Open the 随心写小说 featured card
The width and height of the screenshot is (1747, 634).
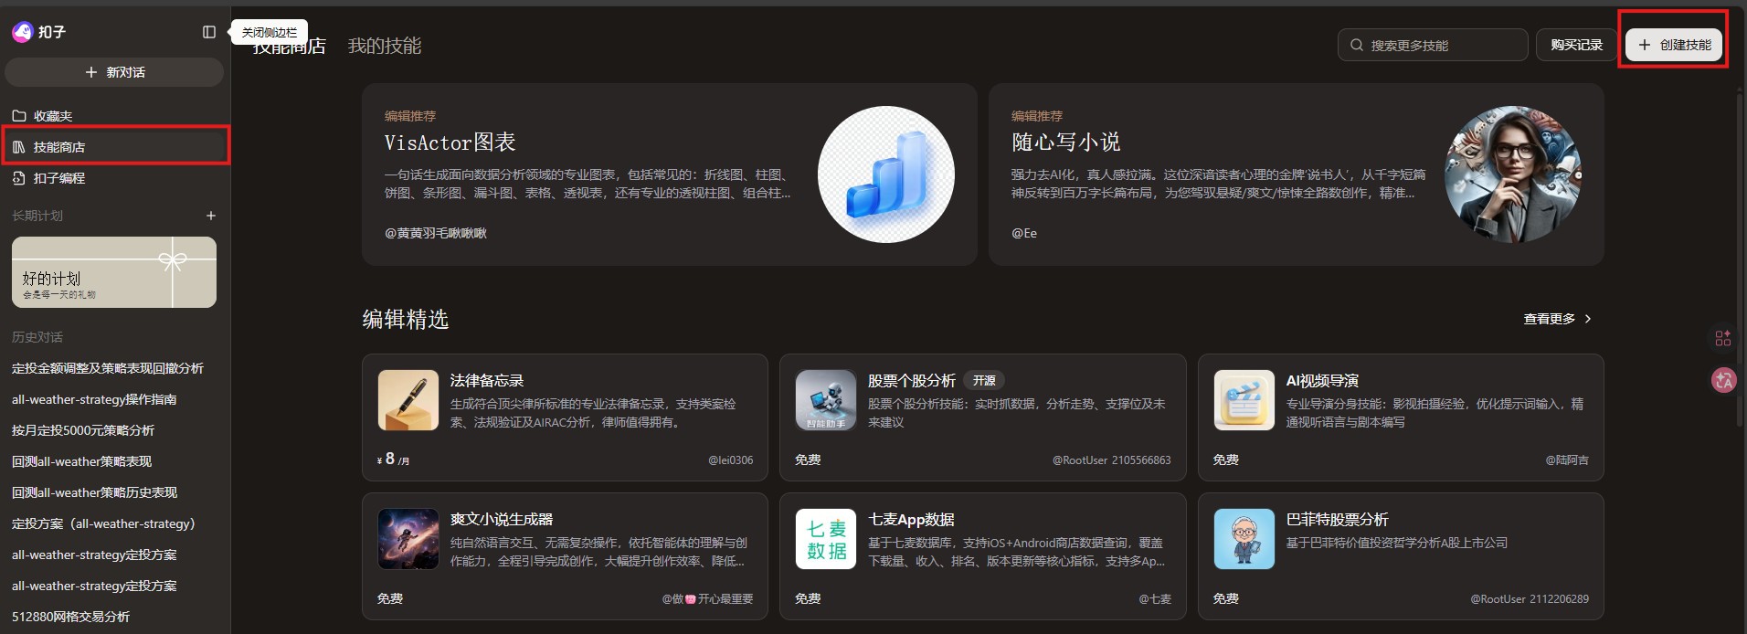(x=1297, y=174)
